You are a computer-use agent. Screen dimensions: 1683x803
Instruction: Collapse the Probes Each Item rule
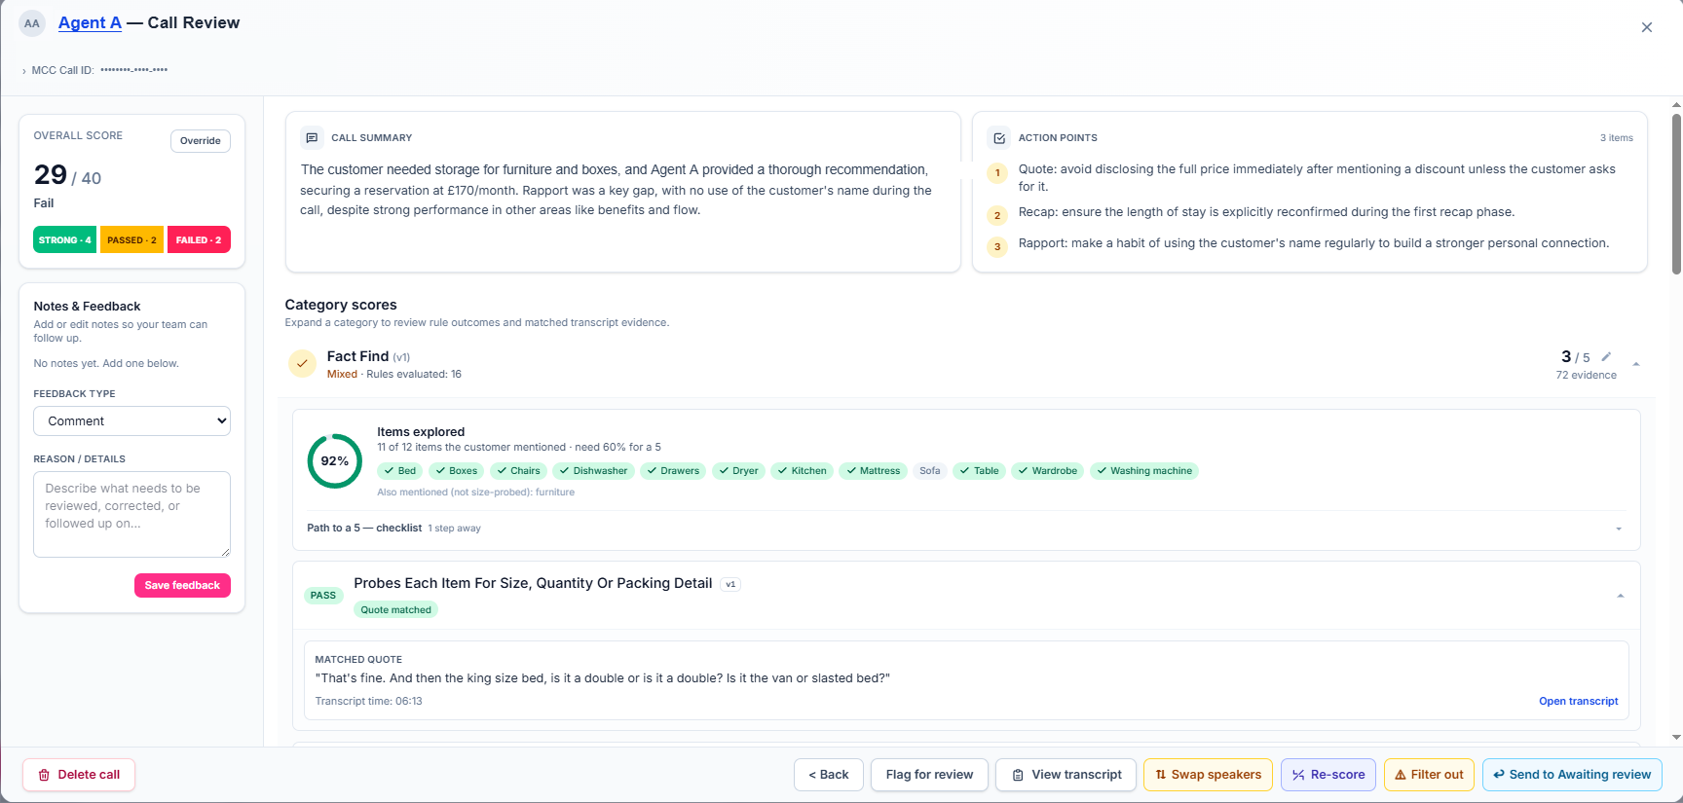pos(1621,596)
